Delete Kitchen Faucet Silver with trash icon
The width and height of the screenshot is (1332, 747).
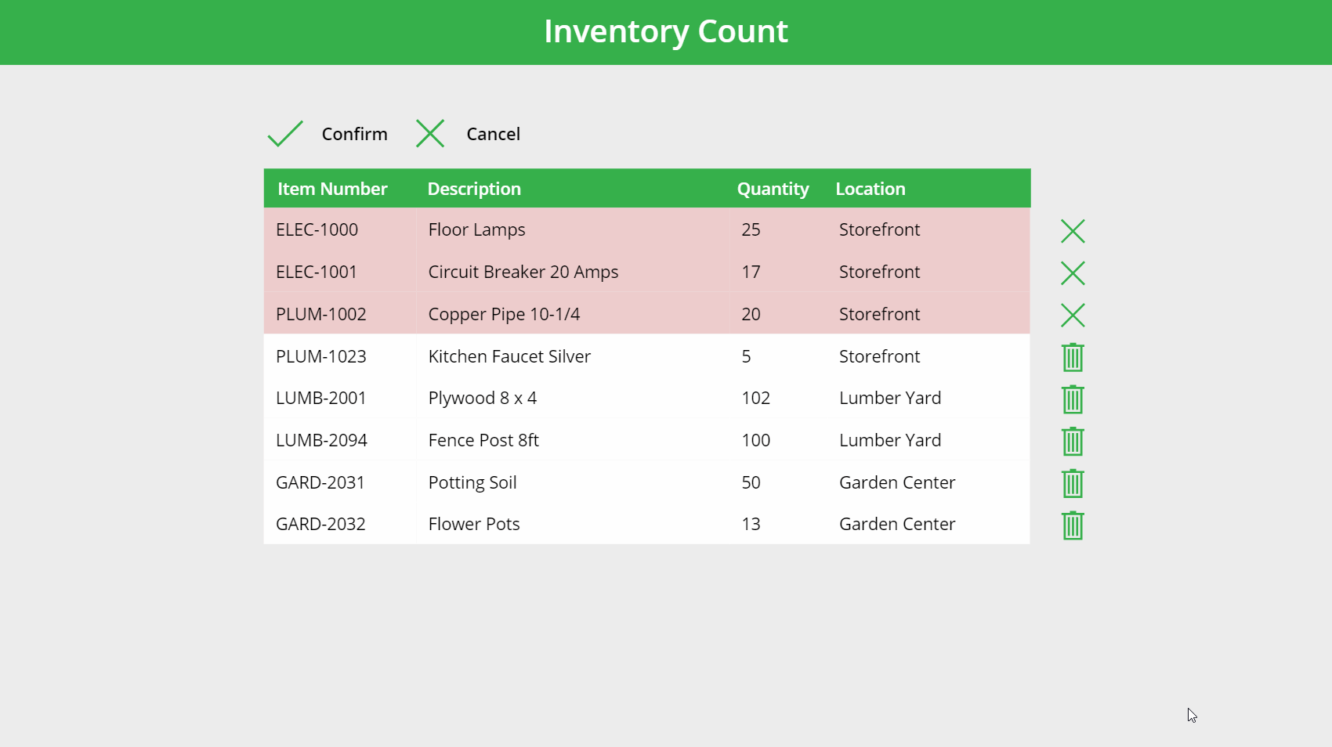click(x=1073, y=358)
